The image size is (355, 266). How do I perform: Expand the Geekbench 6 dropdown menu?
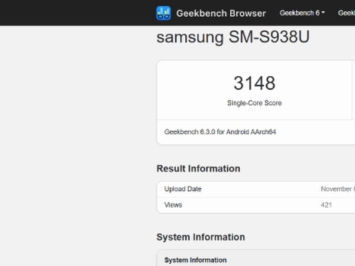point(300,13)
